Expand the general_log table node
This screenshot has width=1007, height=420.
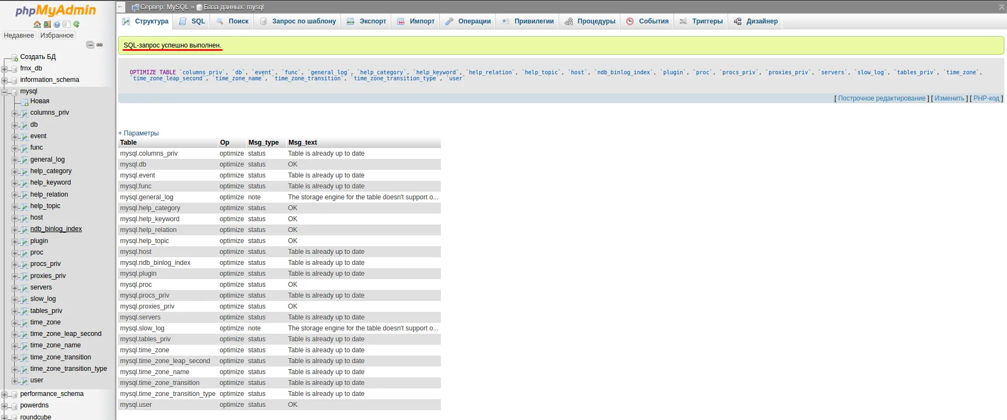coord(15,160)
